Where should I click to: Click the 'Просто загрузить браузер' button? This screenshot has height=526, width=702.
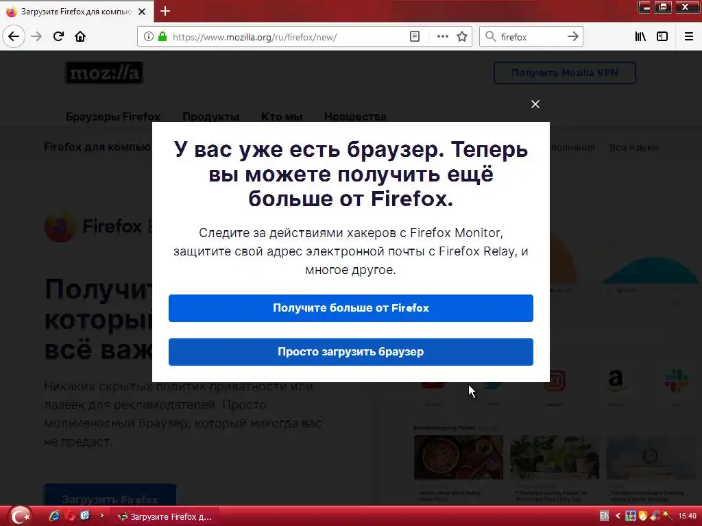tap(350, 352)
